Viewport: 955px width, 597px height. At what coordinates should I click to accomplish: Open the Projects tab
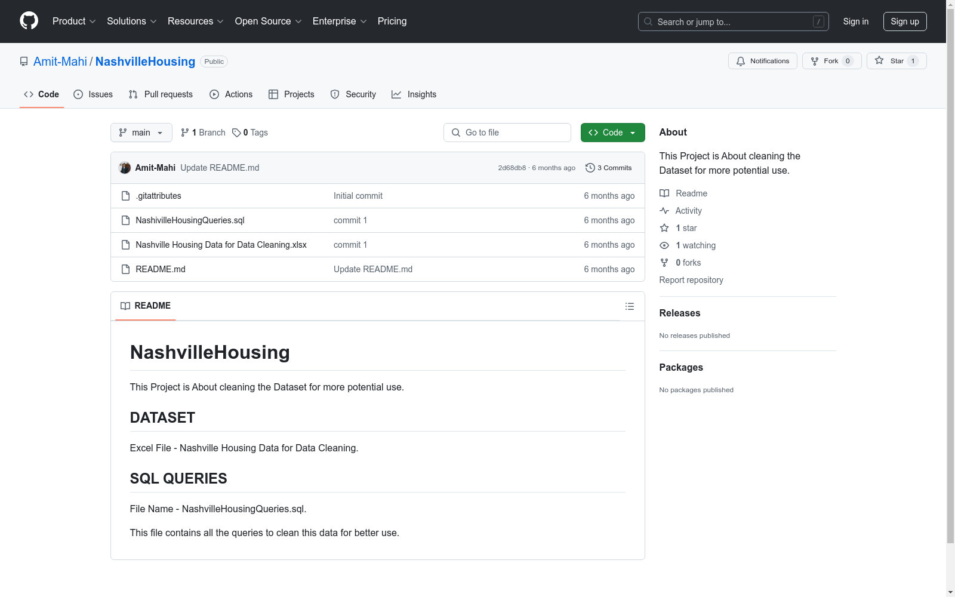291,94
